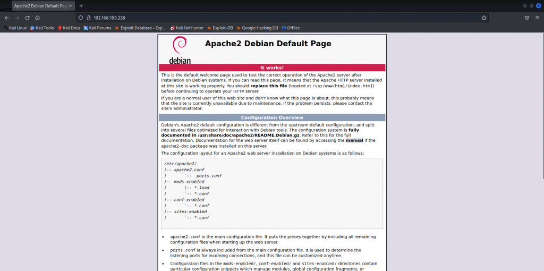Viewport: 544px width, 271px height.
Task: Click the /etc/apache2/ line in tree
Action: pos(181,164)
